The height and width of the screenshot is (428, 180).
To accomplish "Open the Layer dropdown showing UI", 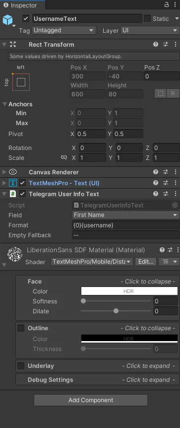I will [x=150, y=30].
